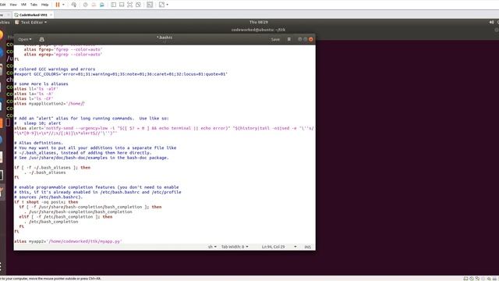This screenshot has height=281, width=499.
Task: Close the gedit .bashrc window
Action: click(311, 39)
